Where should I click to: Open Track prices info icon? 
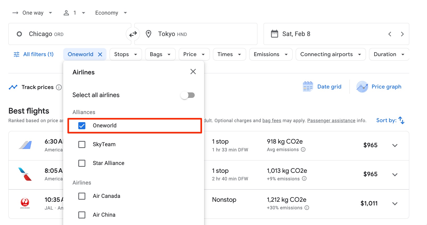[x=59, y=87]
